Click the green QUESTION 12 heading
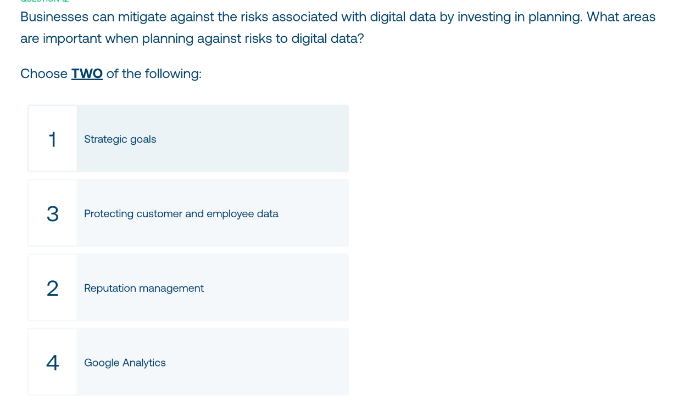This screenshot has height=406, width=696. tap(43, 2)
